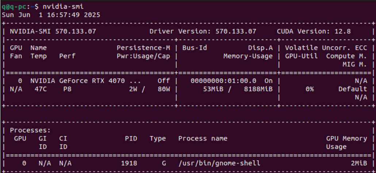The height and width of the screenshot is (173, 376).
Task: Click the 8188MiB total memory value
Action: click(258, 89)
